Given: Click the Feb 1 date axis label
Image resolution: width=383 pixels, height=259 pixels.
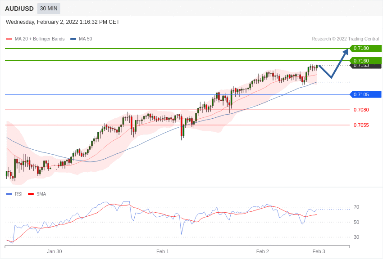Looking at the screenshot, I should click(x=163, y=251).
